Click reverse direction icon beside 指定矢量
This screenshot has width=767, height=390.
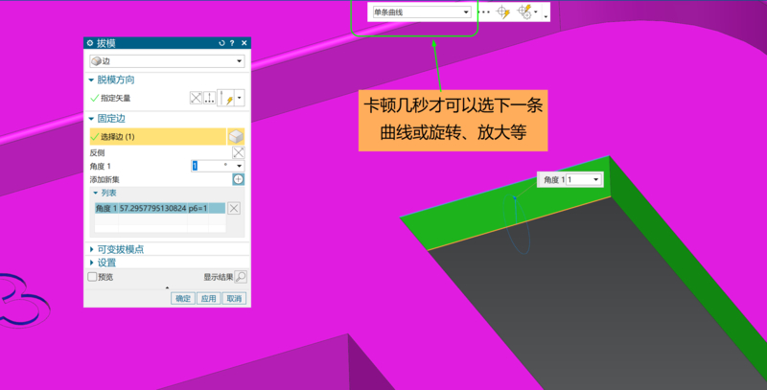pyautogui.click(x=196, y=98)
